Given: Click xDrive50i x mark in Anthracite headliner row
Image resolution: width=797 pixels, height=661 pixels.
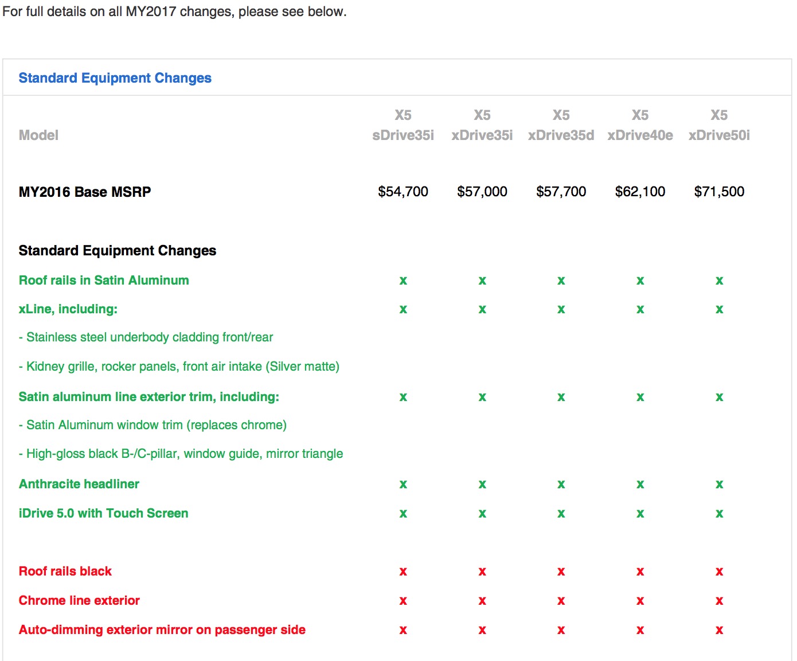Looking at the screenshot, I should (x=720, y=484).
